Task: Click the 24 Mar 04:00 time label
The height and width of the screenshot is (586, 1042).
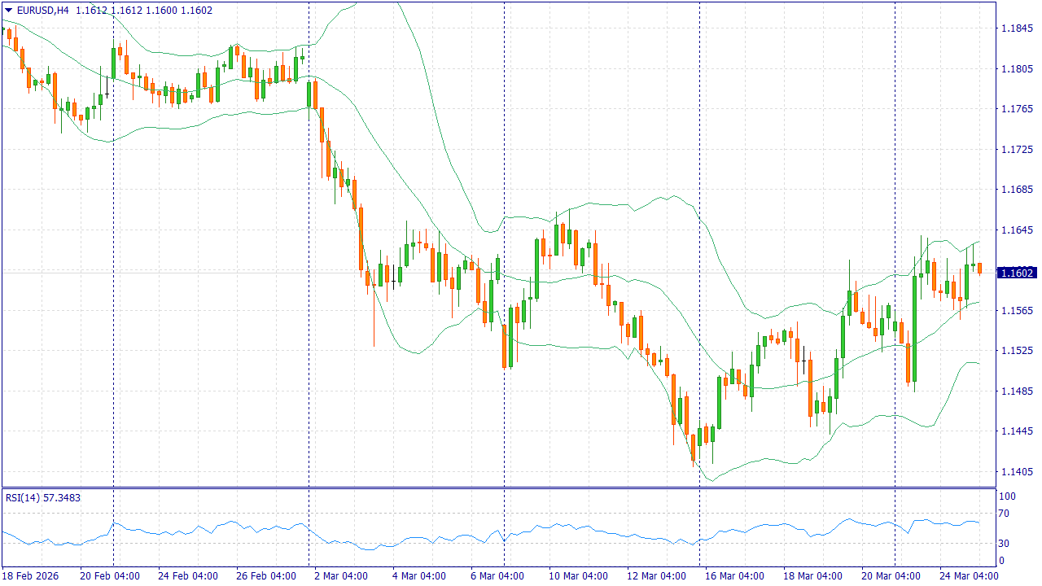Action: (x=969, y=576)
